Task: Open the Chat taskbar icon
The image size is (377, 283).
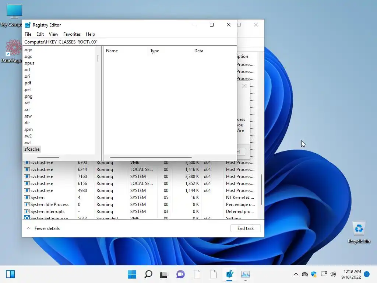Action: 180,274
